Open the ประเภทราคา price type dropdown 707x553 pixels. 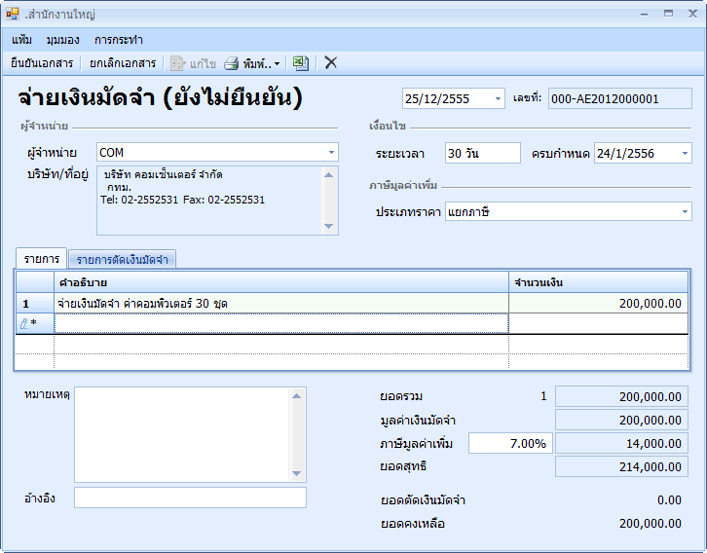click(685, 211)
